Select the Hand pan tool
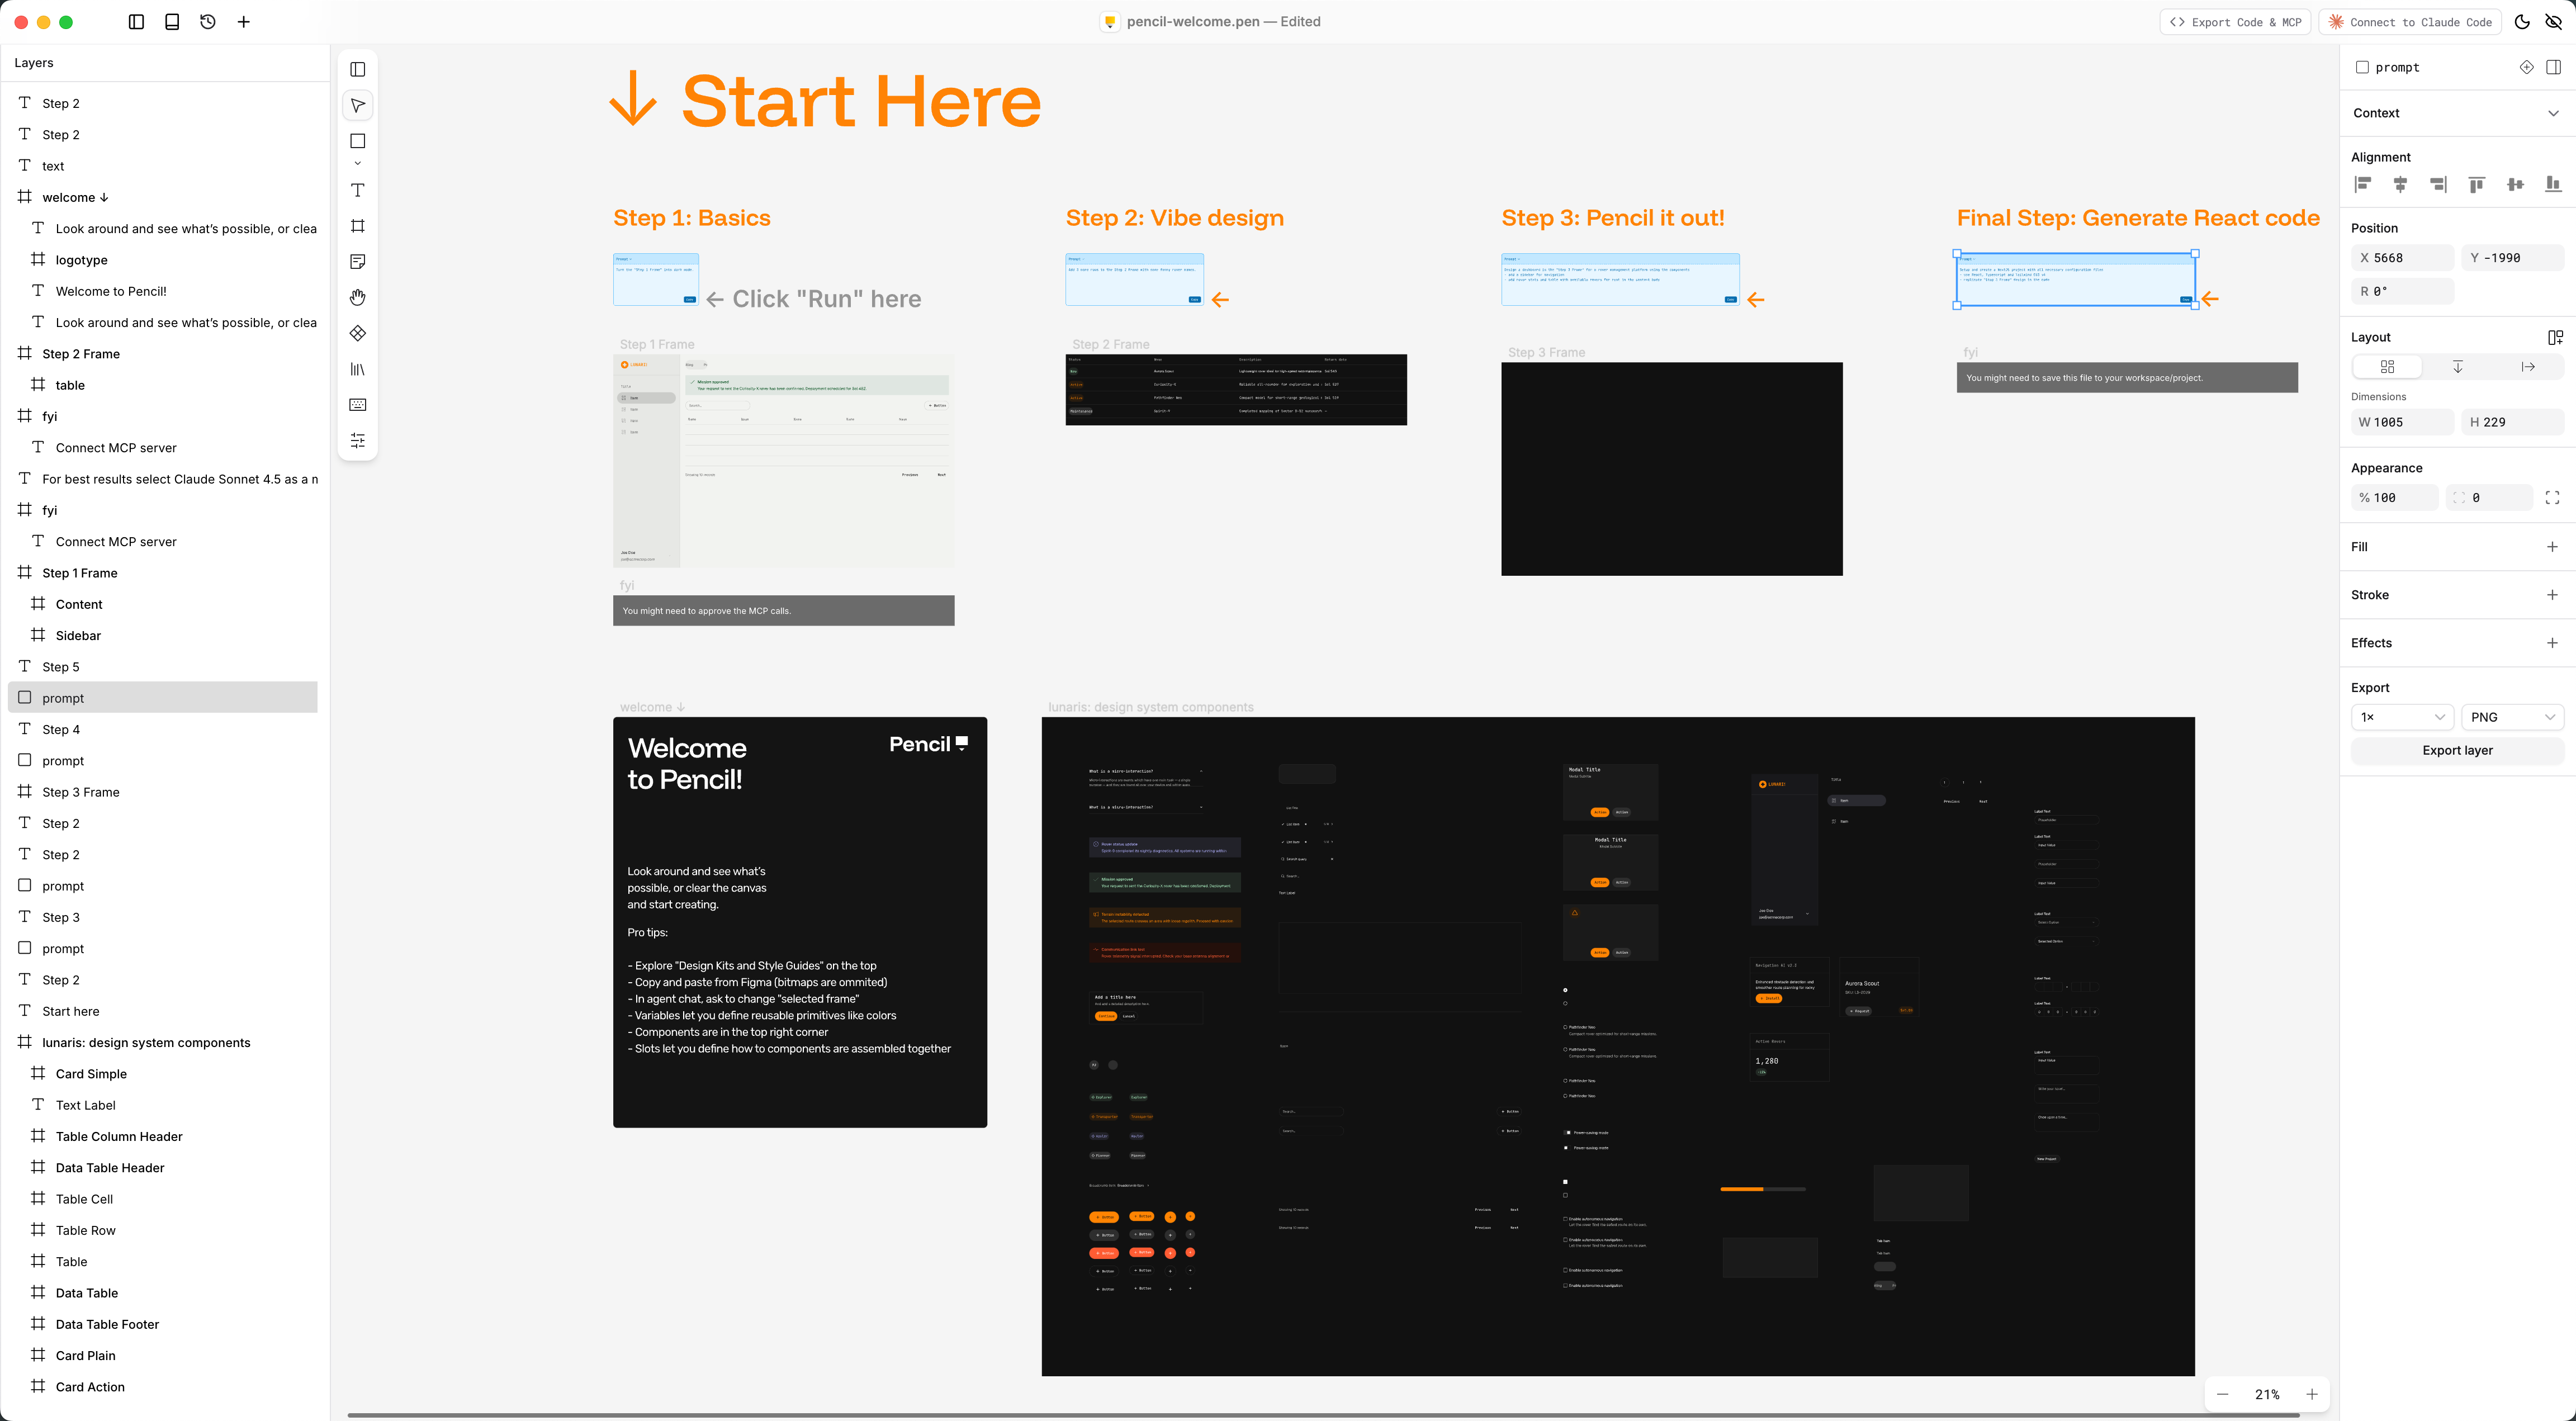The image size is (2576, 1421). point(357,297)
